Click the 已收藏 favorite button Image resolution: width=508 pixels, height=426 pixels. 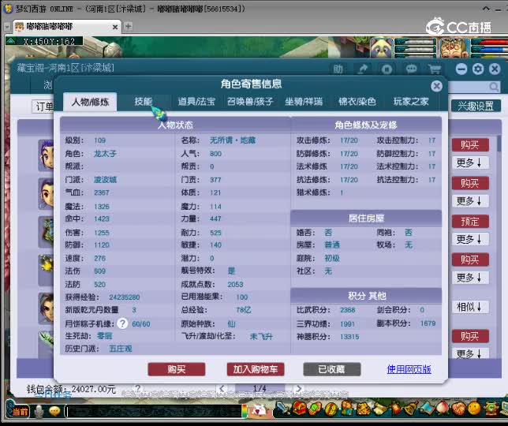[x=332, y=369]
